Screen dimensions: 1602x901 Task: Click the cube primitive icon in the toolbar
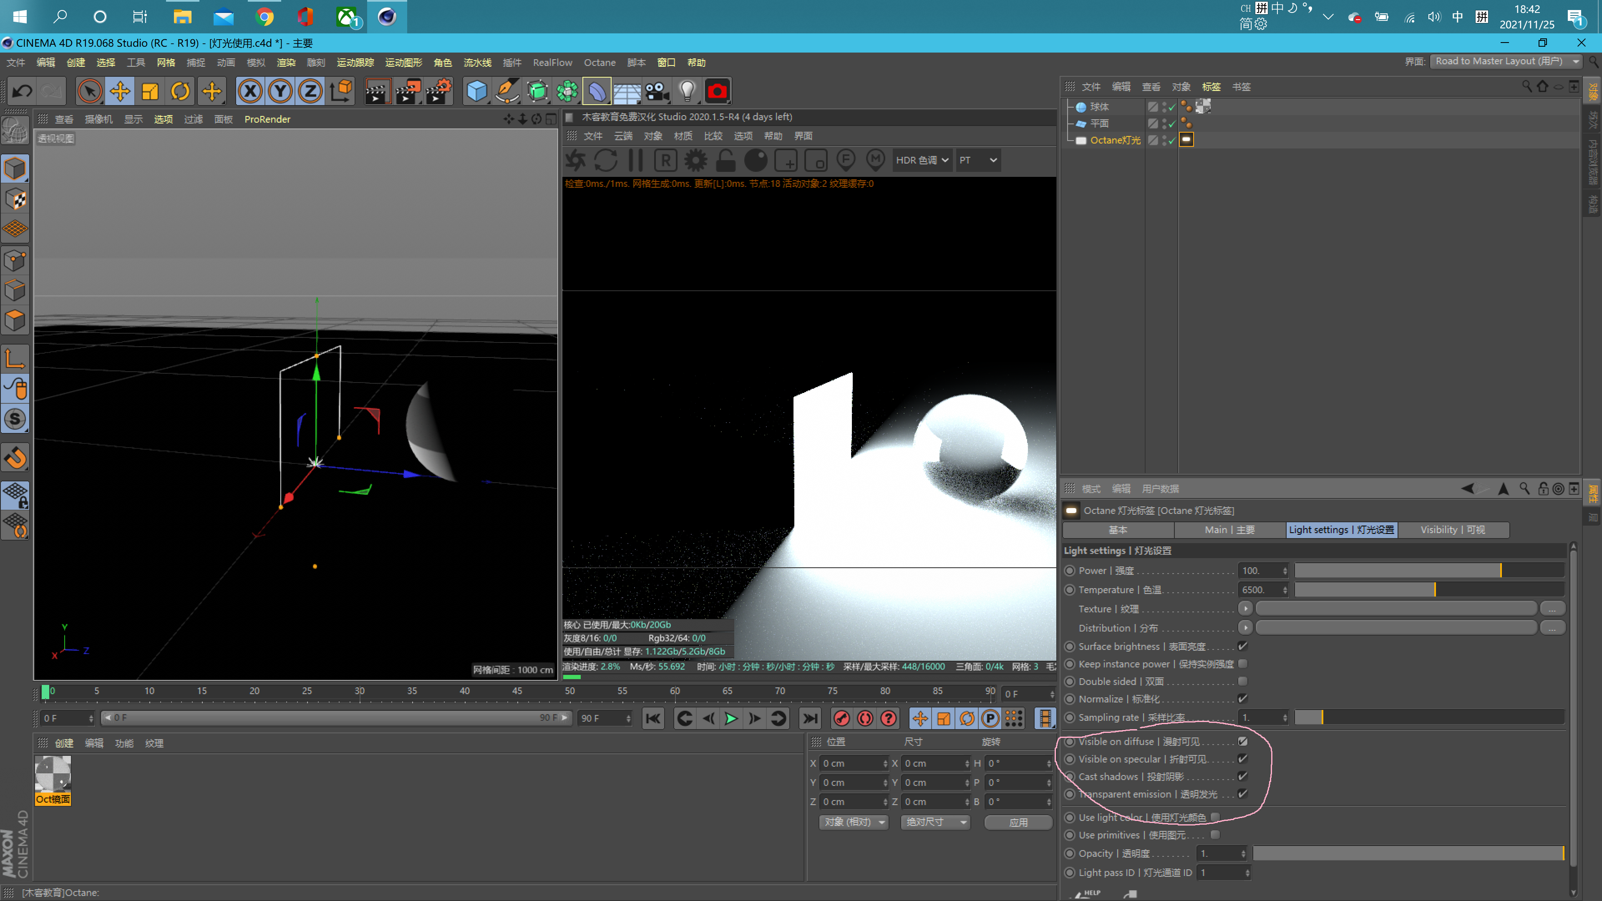476,91
